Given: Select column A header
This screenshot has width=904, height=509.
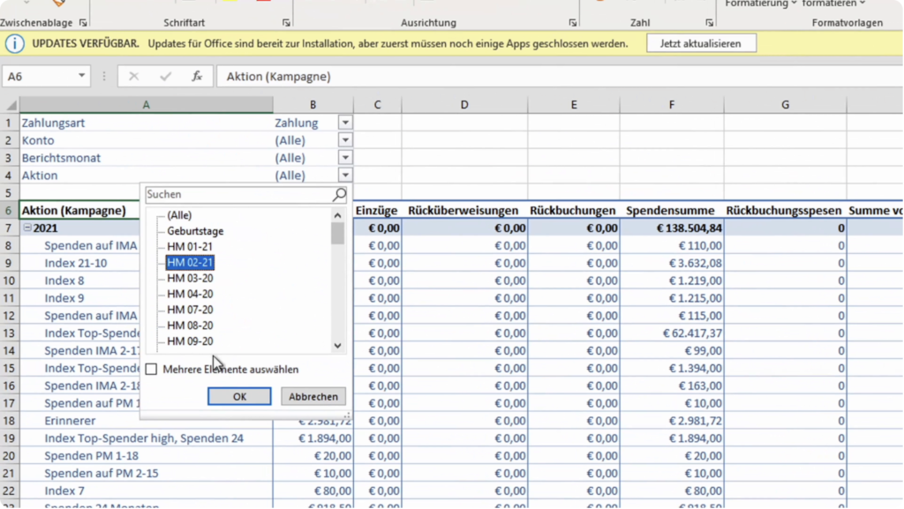Looking at the screenshot, I should (146, 105).
